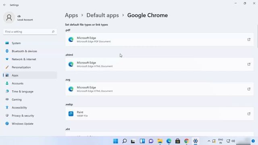Change .webp default Paint entry
258x145 pixels.
160,114
